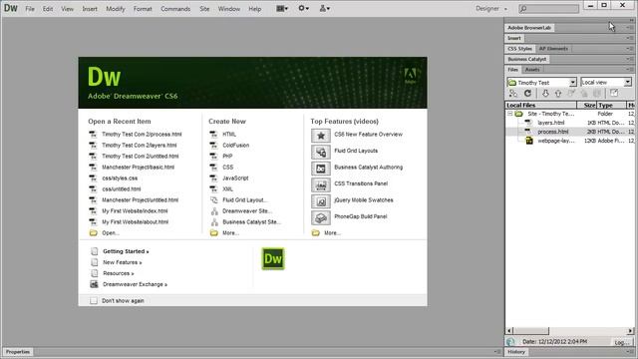
Task: Click the Fluid Grid Layout icon under Create New
Action: pos(214,199)
